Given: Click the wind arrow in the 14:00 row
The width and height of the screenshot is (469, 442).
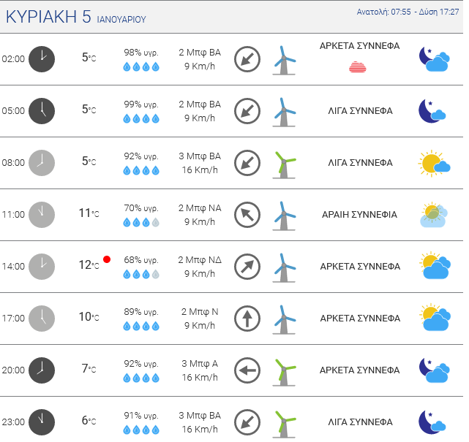Looking at the screenshot, I should click(x=247, y=267).
